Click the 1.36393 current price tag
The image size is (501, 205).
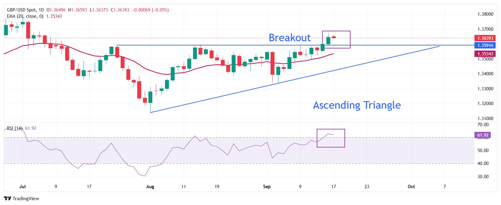[x=485, y=38]
